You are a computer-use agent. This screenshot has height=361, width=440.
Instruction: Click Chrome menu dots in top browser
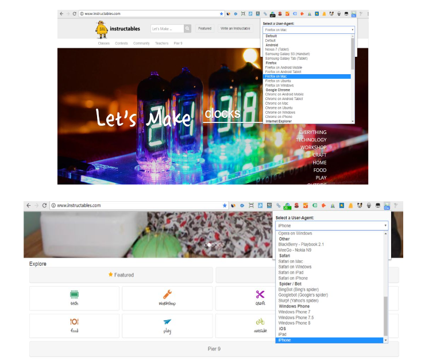click(x=367, y=13)
